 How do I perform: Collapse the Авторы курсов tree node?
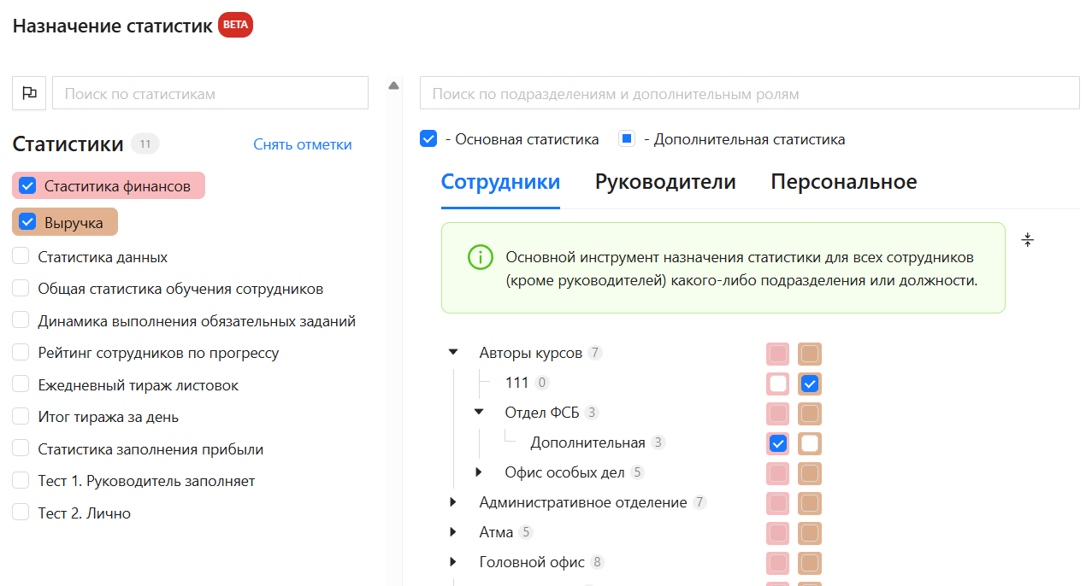point(453,352)
